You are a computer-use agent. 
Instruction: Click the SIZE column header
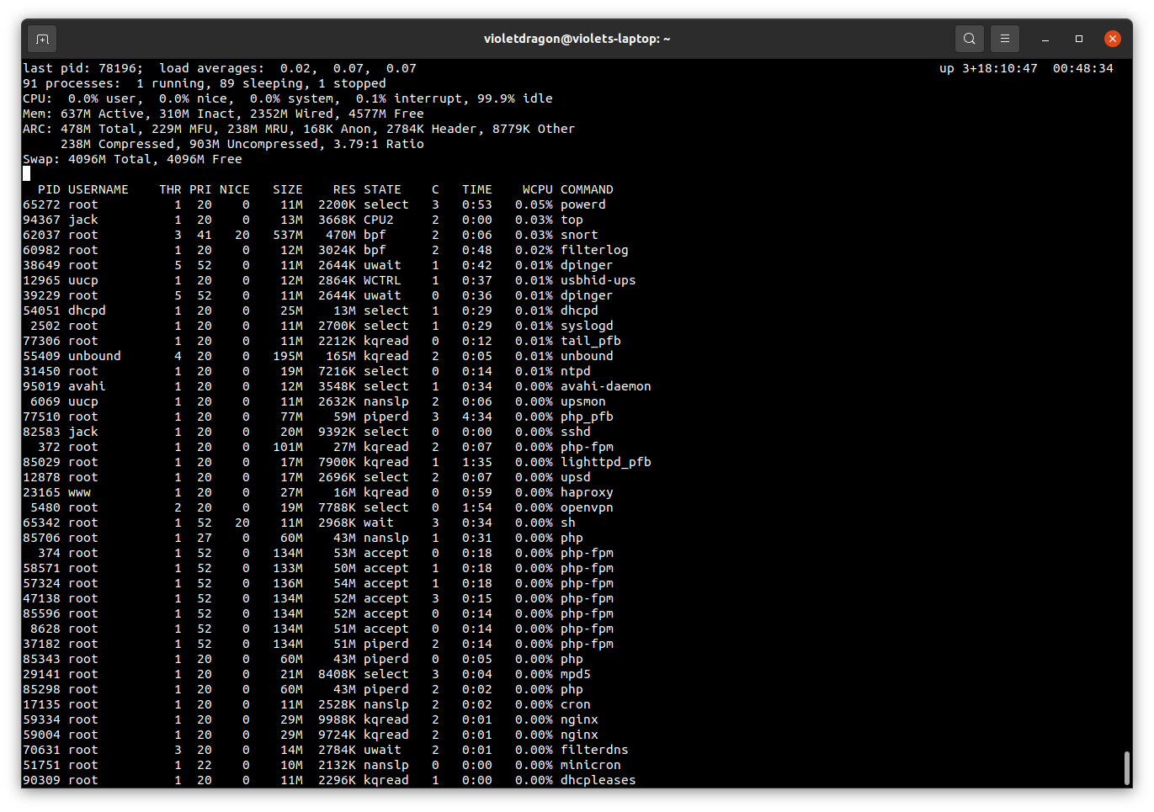point(288,189)
